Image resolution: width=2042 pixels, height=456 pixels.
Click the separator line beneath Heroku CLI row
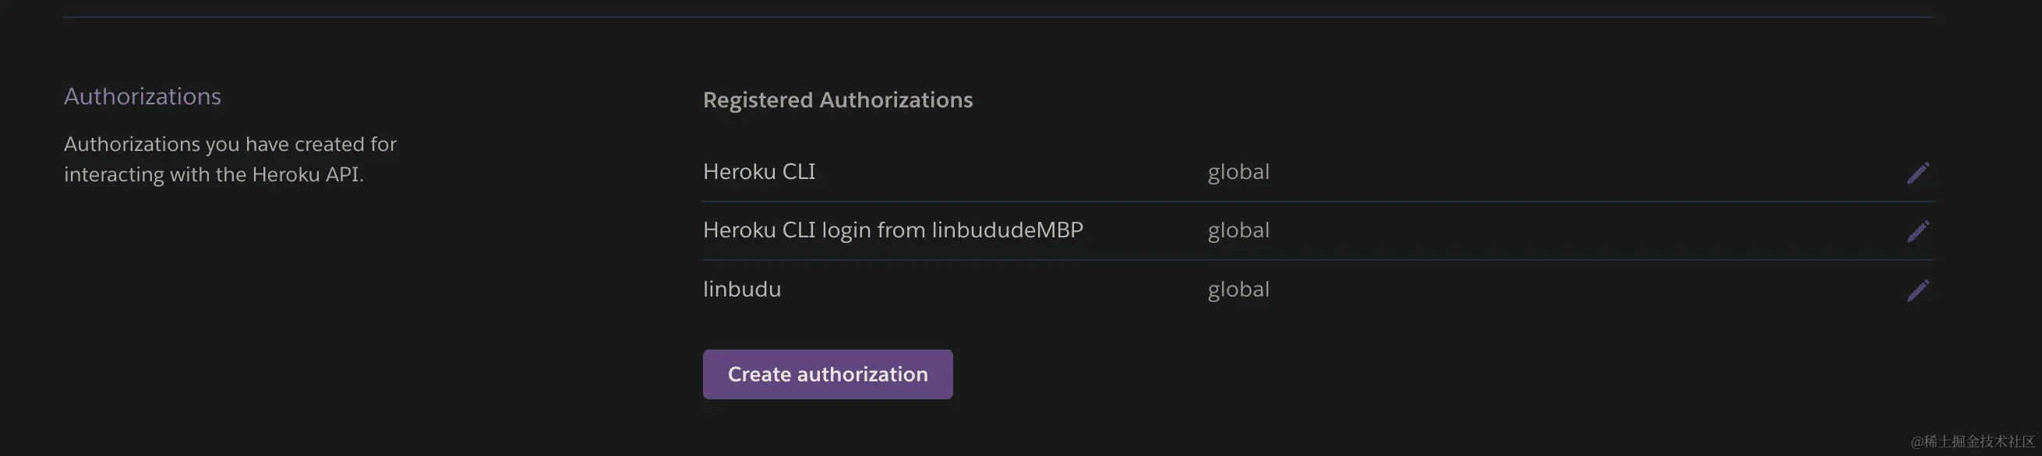(1317, 202)
